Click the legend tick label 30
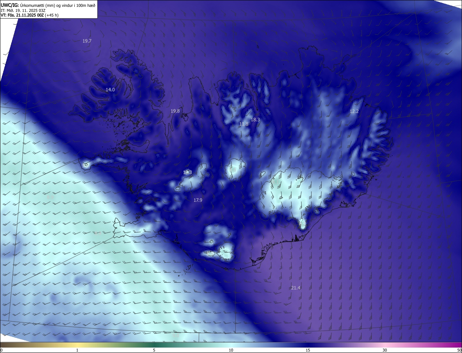The height and width of the screenshot is (353, 462). 385,350
